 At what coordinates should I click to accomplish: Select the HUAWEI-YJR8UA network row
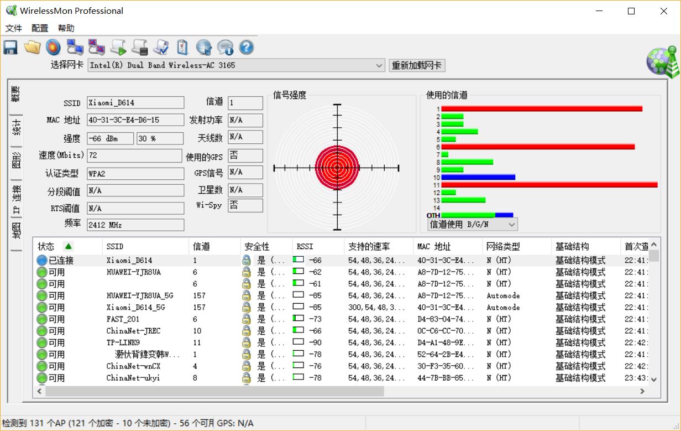tap(341, 272)
